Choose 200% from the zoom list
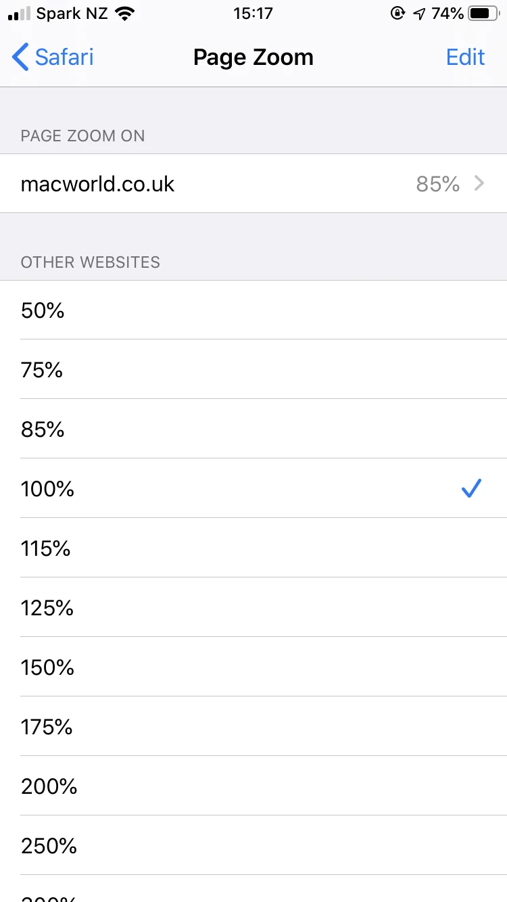The width and height of the screenshot is (507, 902). (x=254, y=786)
